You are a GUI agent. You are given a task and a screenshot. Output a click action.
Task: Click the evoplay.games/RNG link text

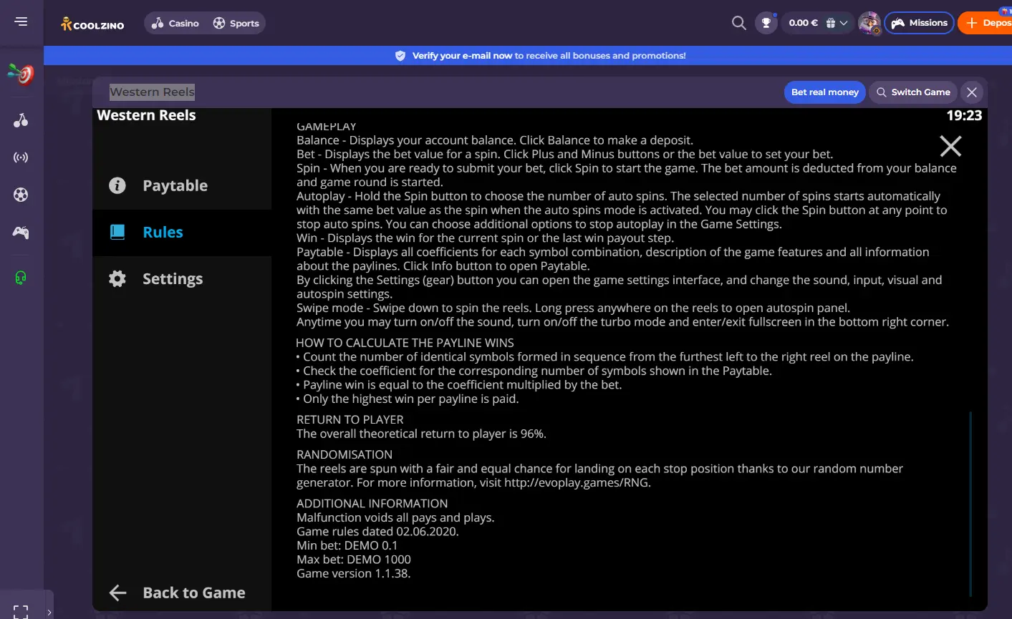pyautogui.click(x=577, y=483)
